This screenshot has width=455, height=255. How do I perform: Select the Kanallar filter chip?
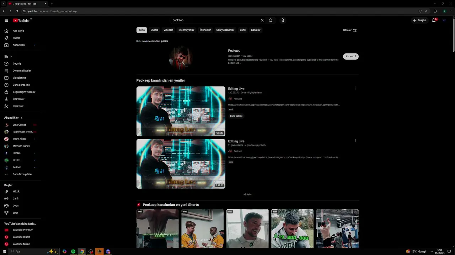pyautogui.click(x=256, y=30)
